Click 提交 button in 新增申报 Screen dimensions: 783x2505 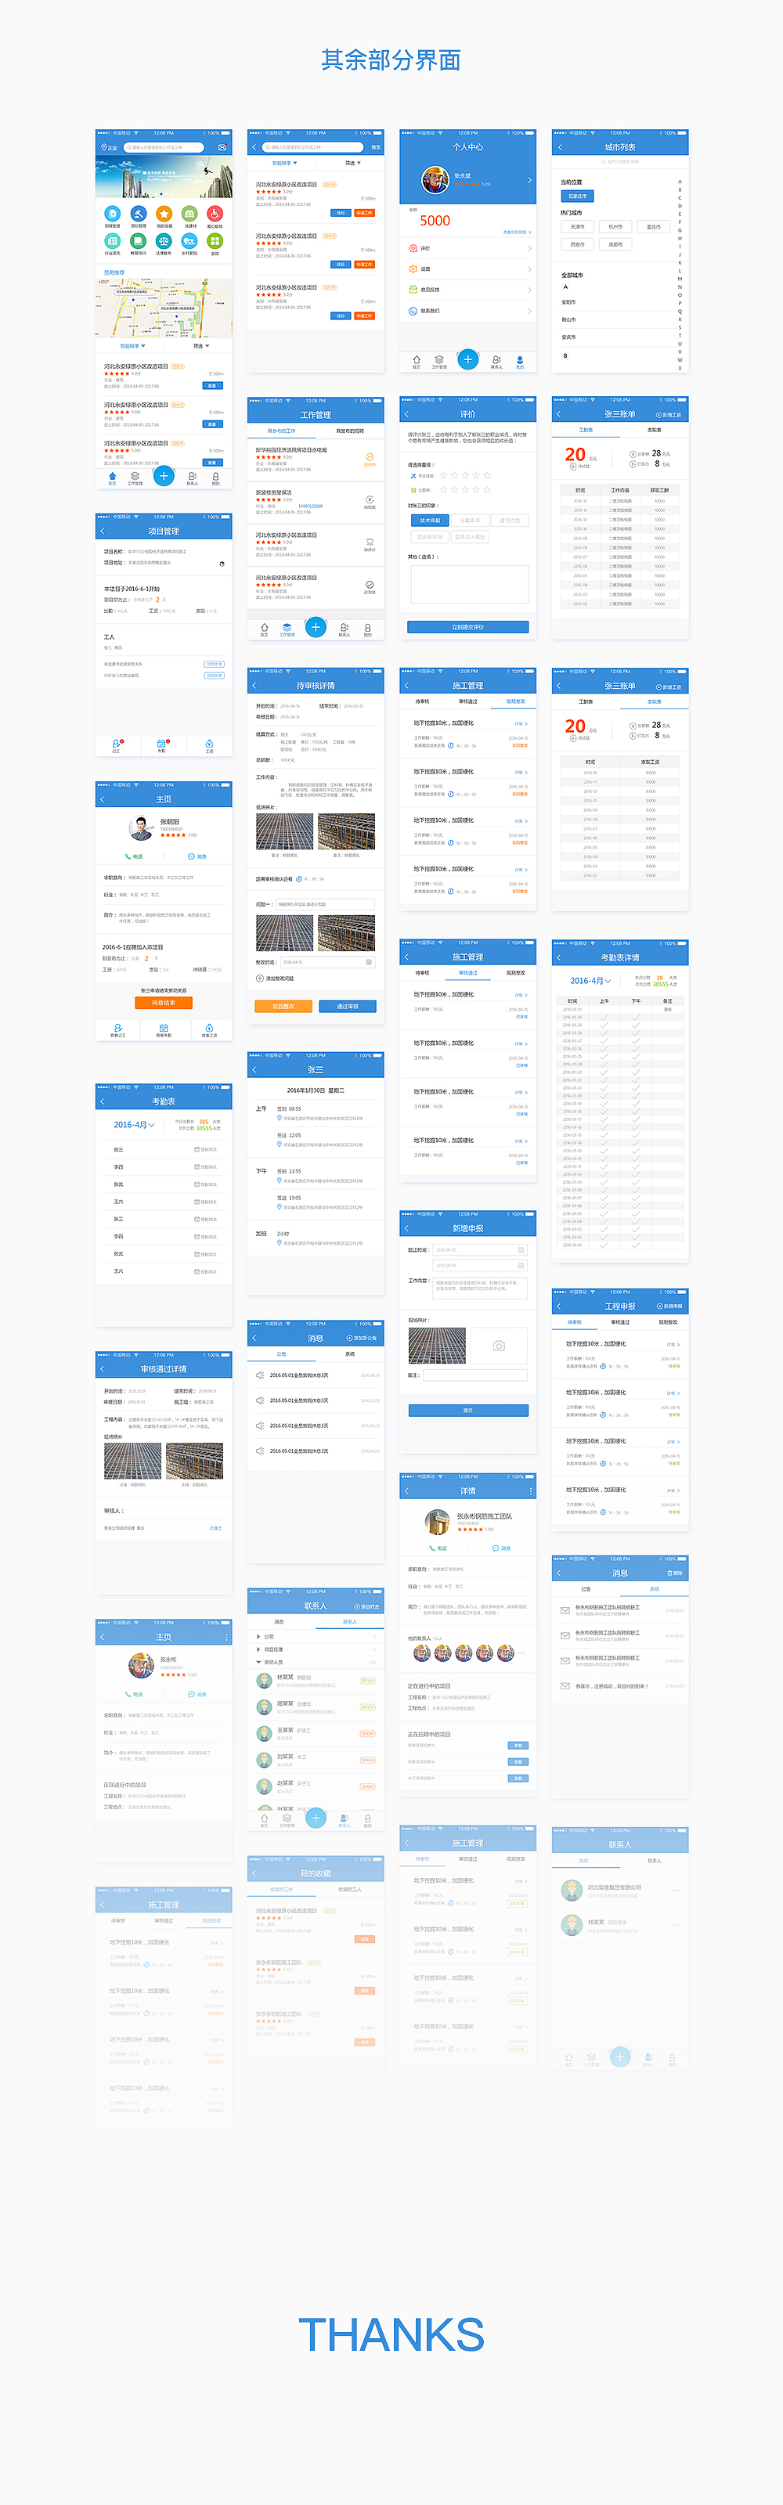468,1410
